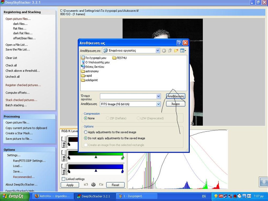This screenshot has width=268, height=201.
Task: Open the view menu icon in save dialog
Action: click(x=183, y=50)
